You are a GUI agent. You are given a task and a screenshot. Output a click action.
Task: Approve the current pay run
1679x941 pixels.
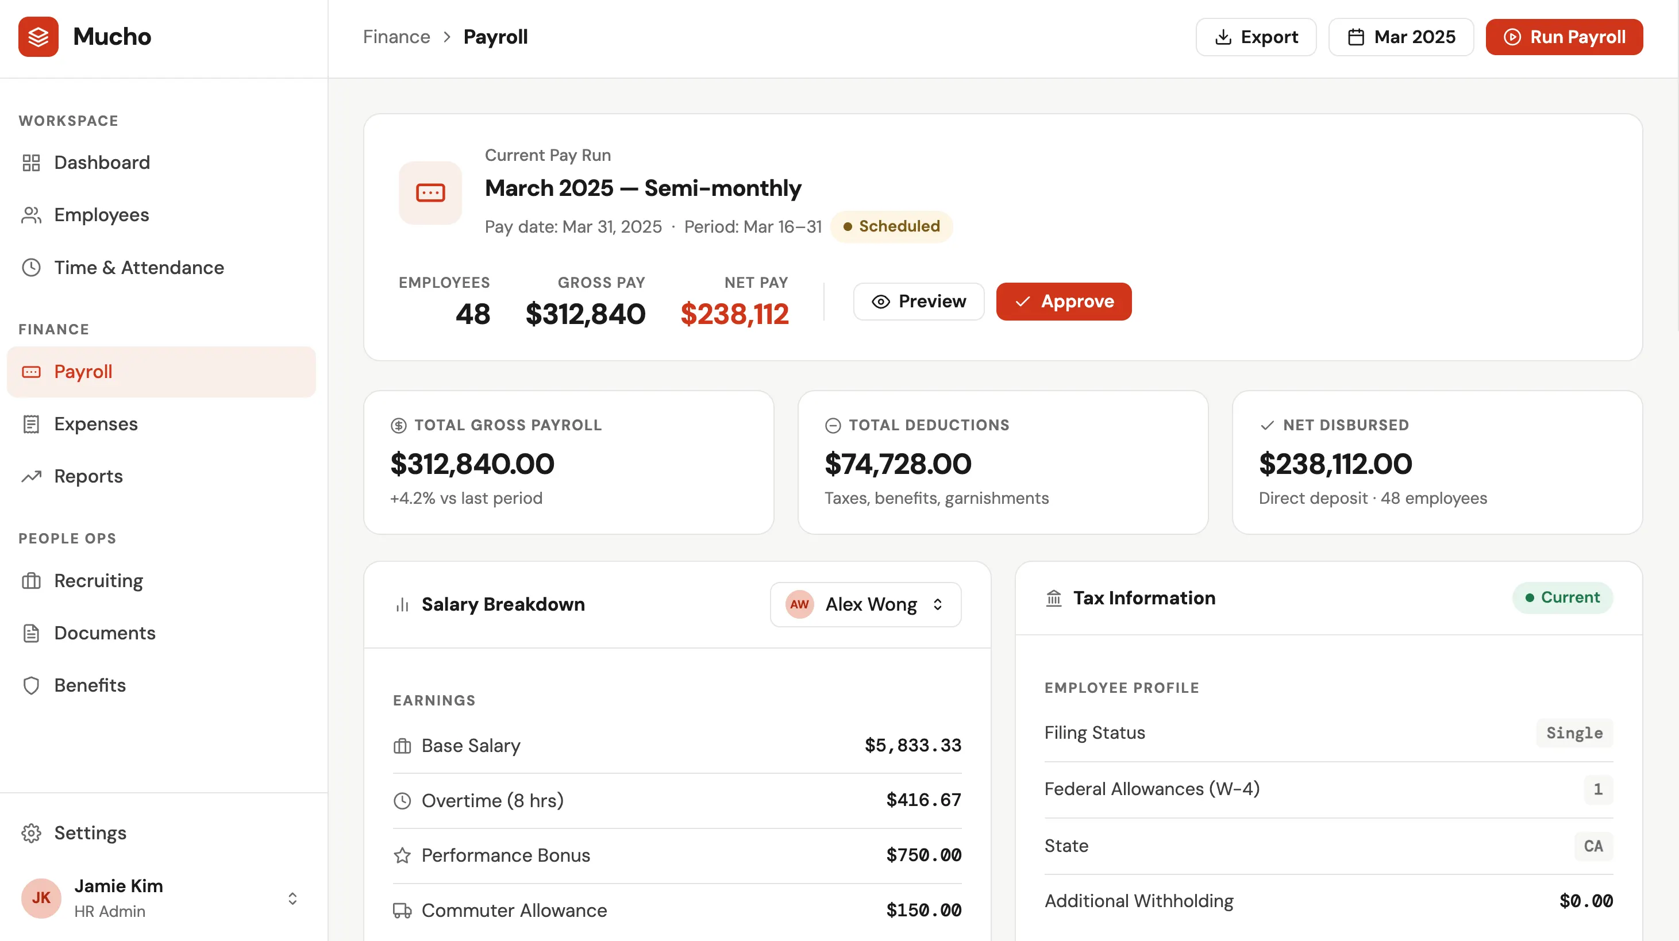click(1064, 301)
